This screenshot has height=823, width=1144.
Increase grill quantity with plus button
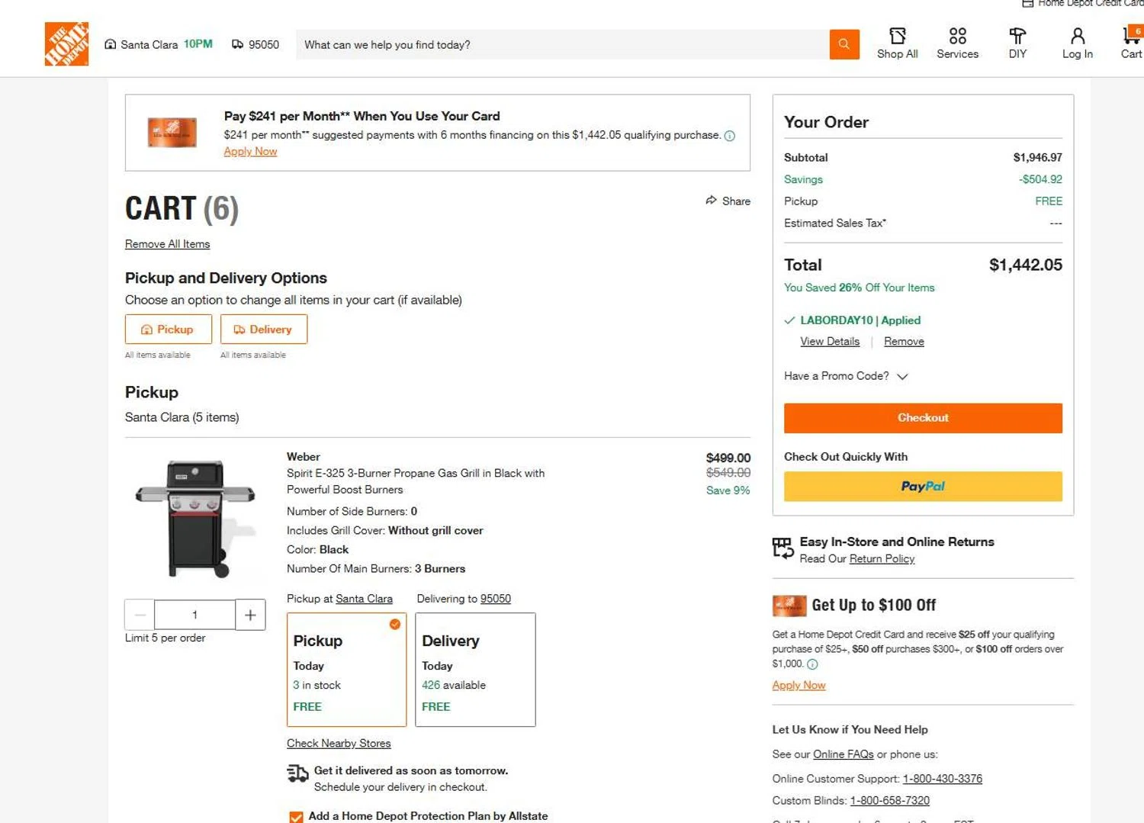pos(250,615)
